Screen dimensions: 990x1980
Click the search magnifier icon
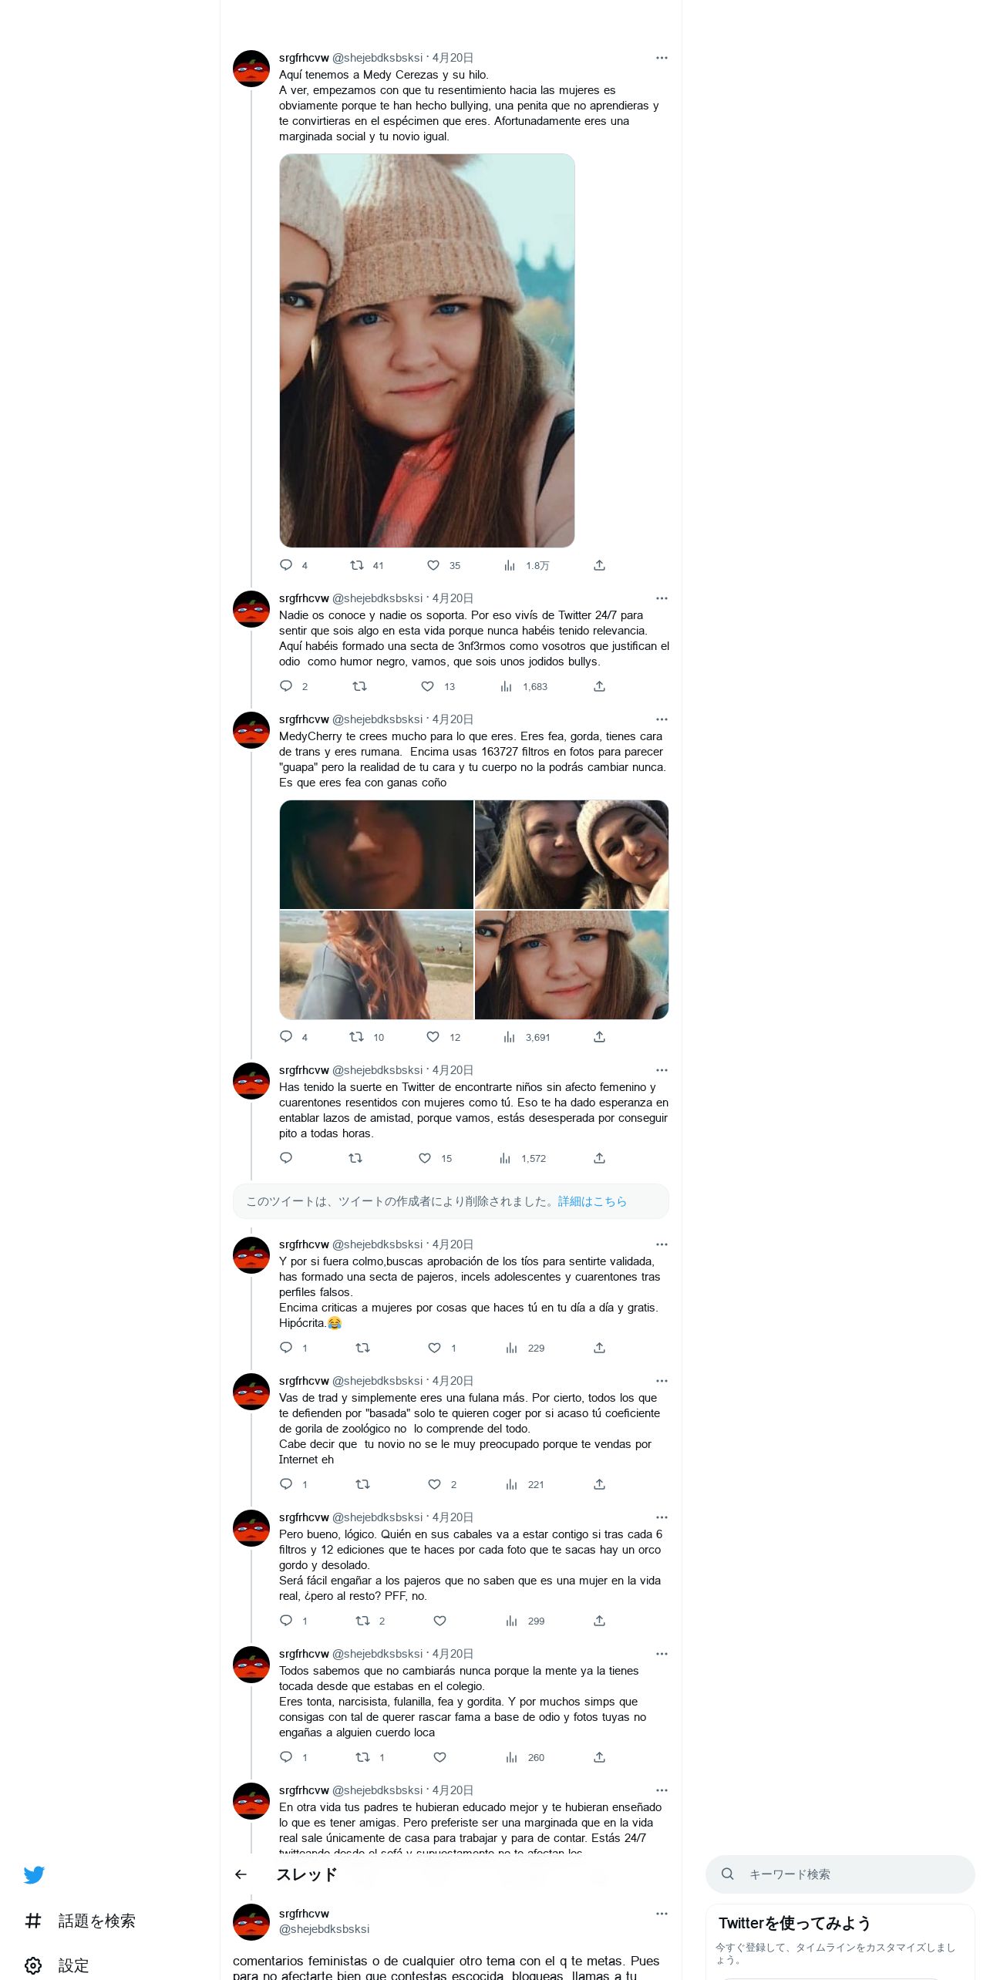coord(727,1874)
